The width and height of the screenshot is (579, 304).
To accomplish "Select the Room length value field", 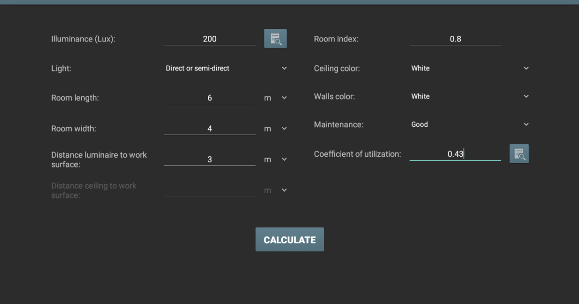I will coord(209,97).
